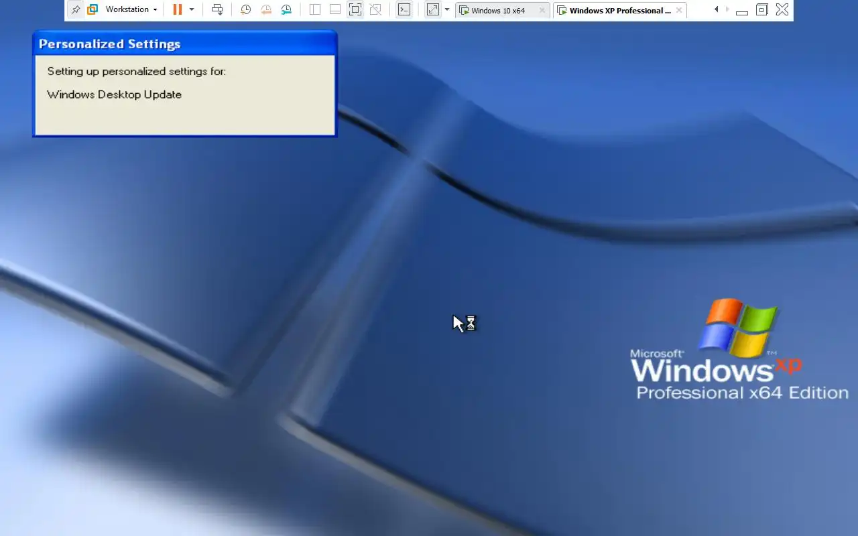
Task: Click the Personalized Settings title bar
Action: pyautogui.click(x=184, y=44)
